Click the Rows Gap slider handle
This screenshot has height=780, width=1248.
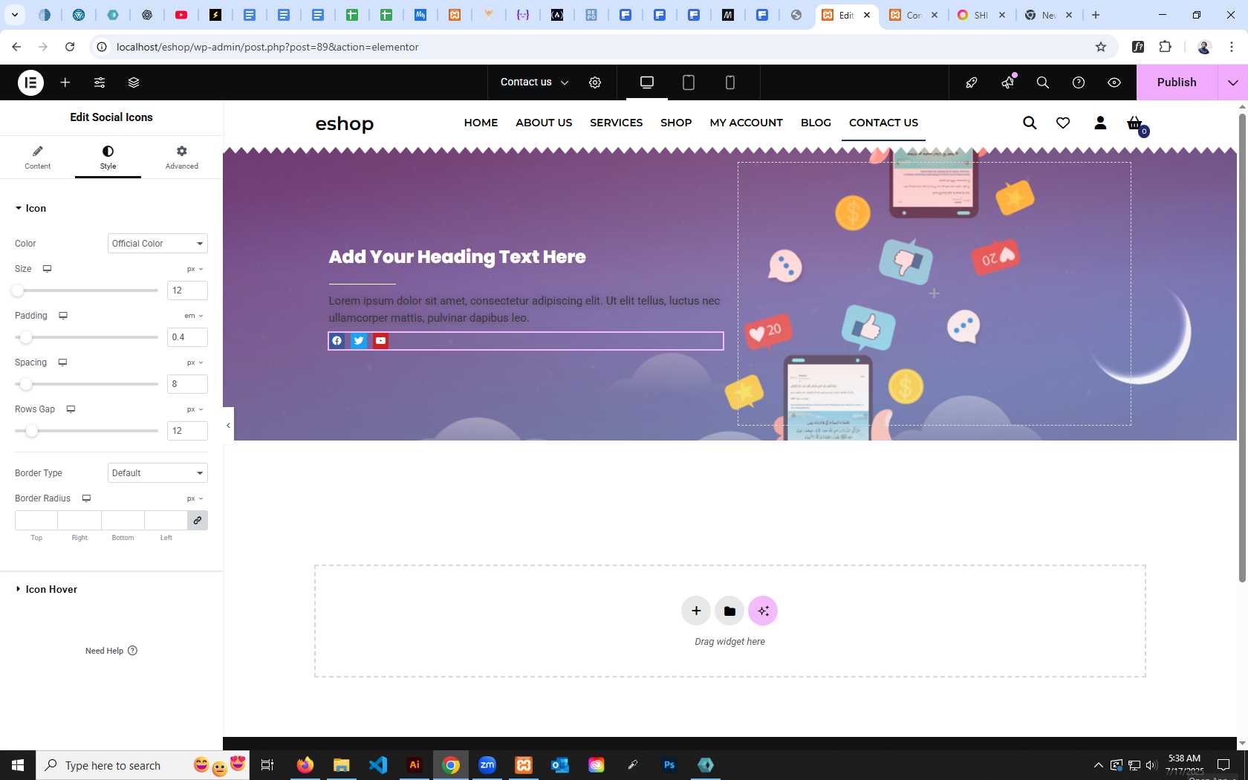coord(31,431)
